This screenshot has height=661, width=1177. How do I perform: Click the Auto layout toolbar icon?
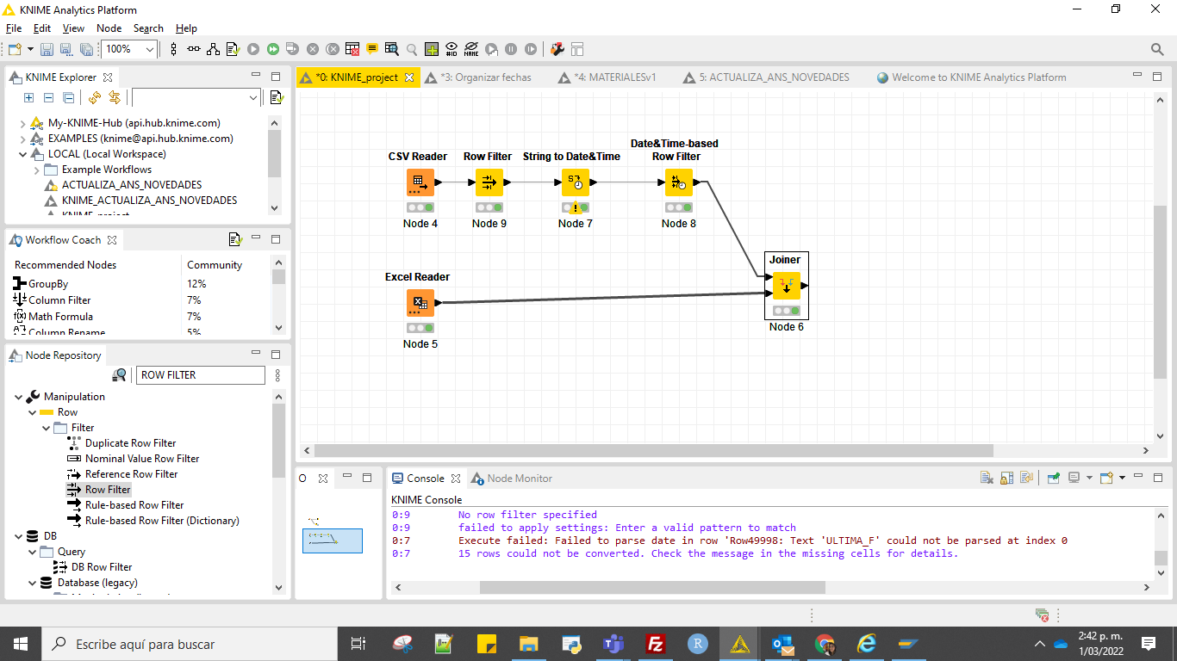pos(213,50)
